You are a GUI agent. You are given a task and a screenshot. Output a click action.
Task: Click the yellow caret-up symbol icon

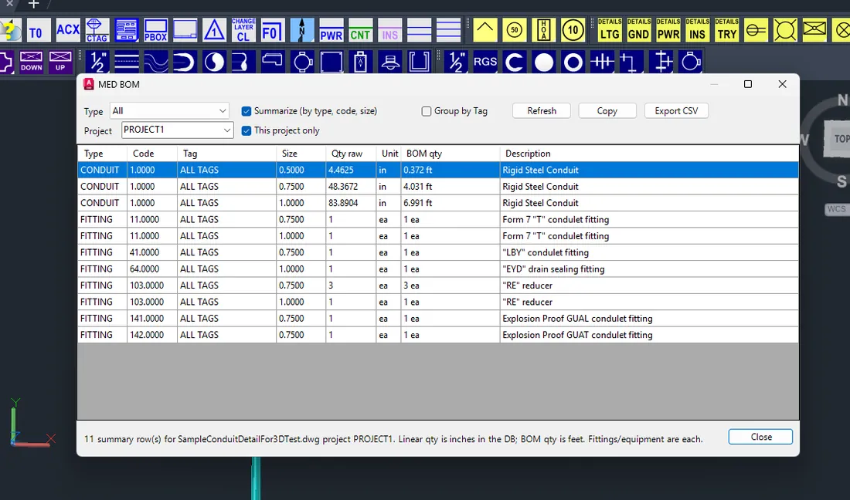485,30
